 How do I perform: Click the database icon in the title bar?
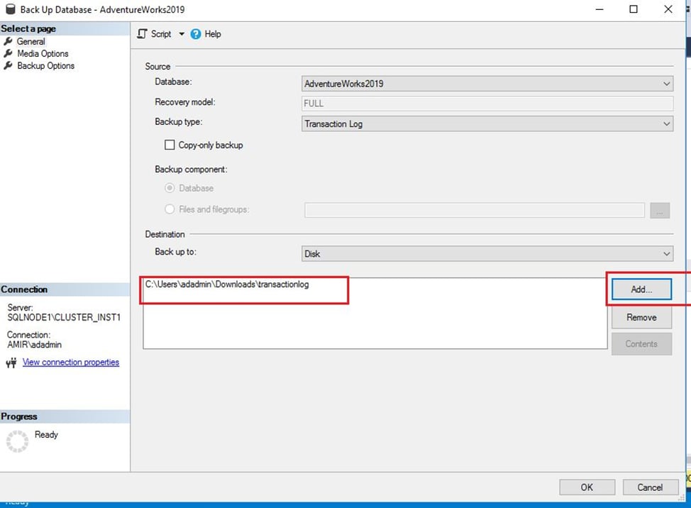9,9
